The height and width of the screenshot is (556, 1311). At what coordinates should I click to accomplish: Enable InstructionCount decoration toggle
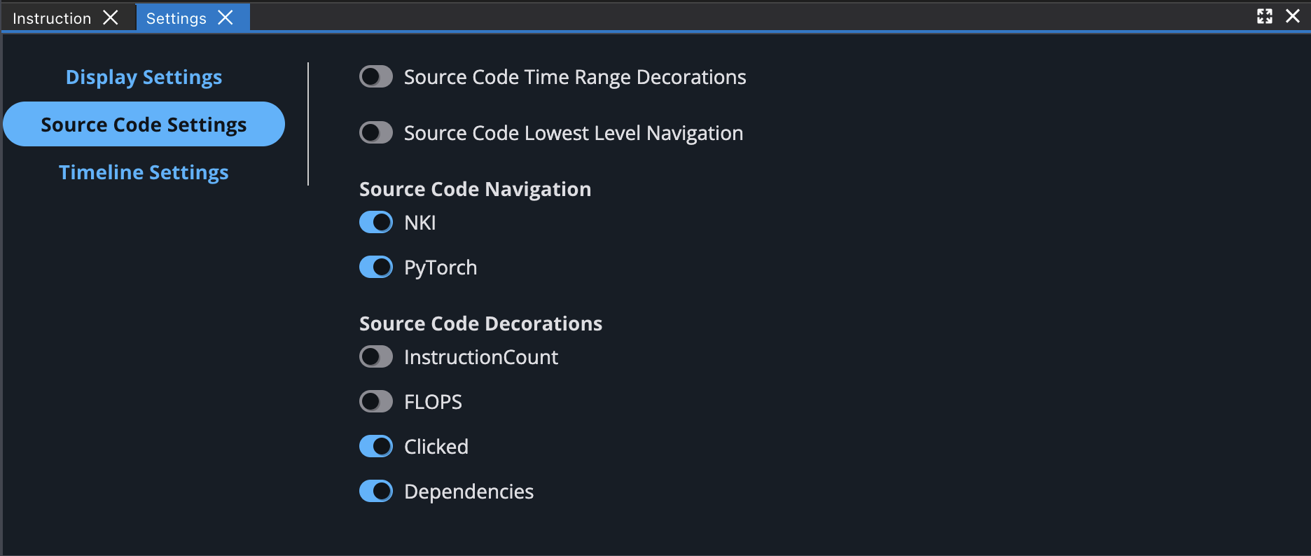[x=376, y=357]
